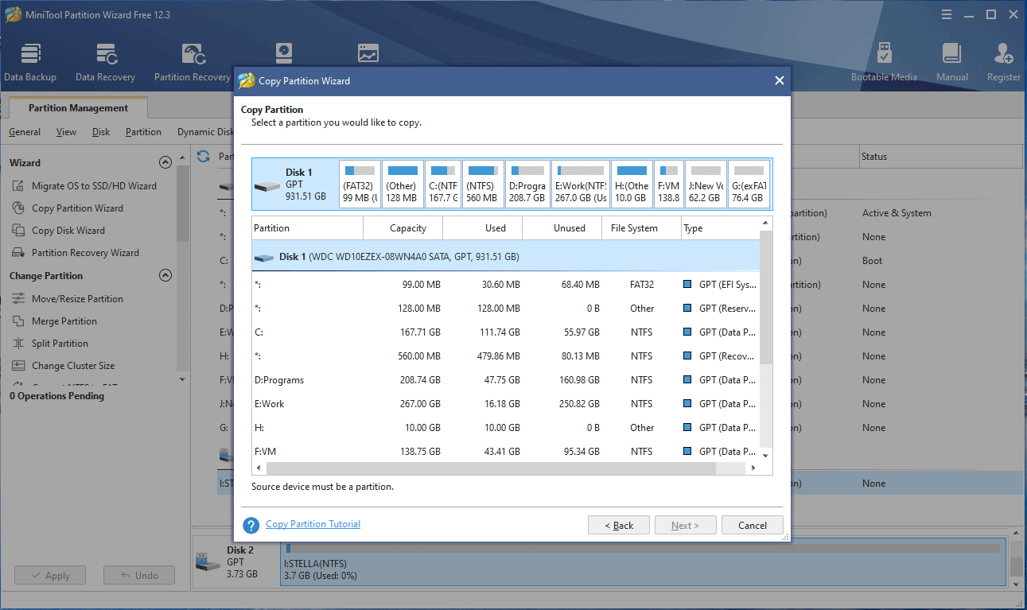Open Copy Partition Tutorial link
Viewport: 1027px width, 610px height.
pyautogui.click(x=313, y=524)
